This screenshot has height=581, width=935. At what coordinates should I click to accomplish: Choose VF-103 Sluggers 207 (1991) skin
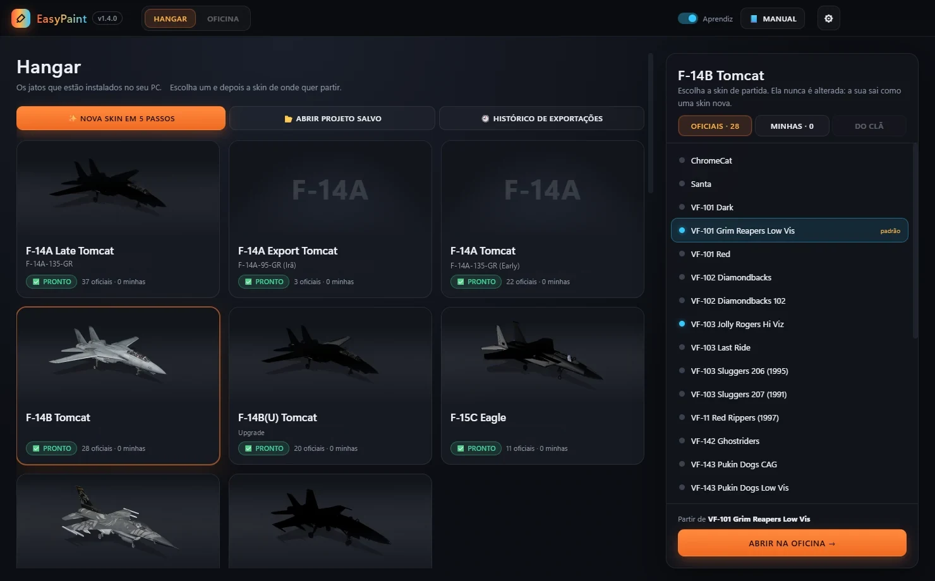790,394
